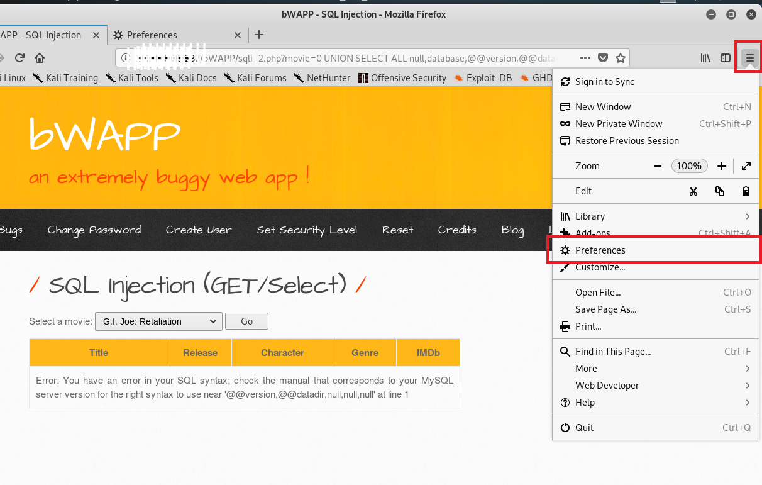Close the bWAPP SQL Injection tab

pyautogui.click(x=96, y=35)
